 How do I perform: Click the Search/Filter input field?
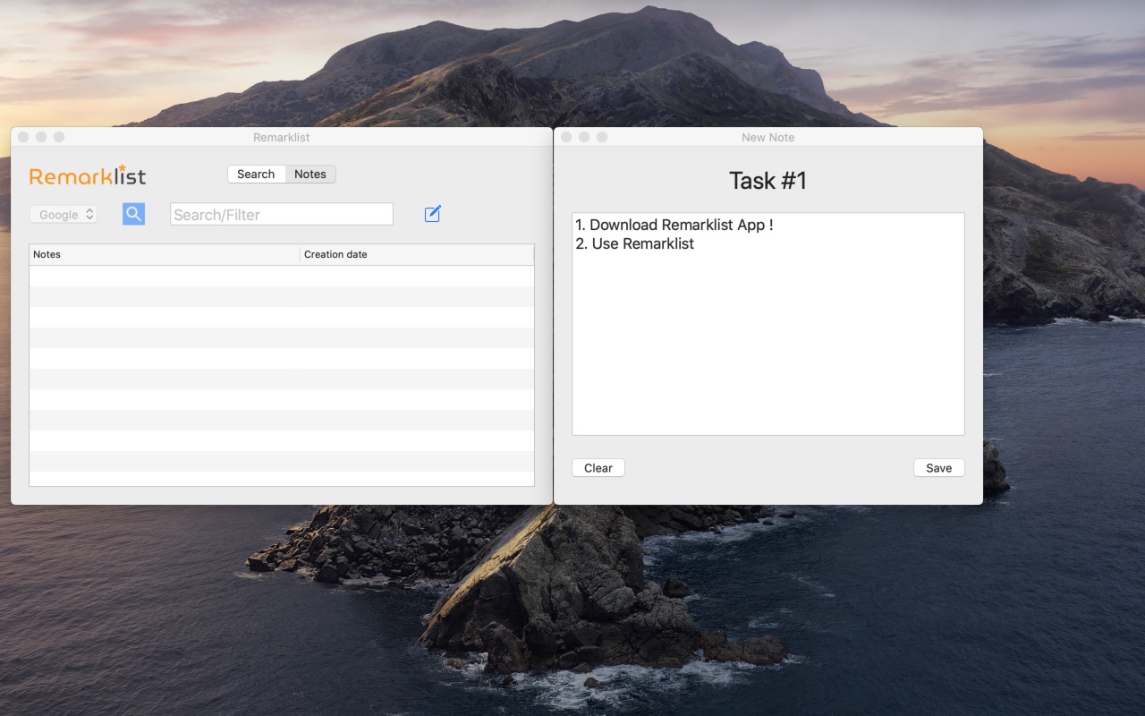click(x=282, y=214)
